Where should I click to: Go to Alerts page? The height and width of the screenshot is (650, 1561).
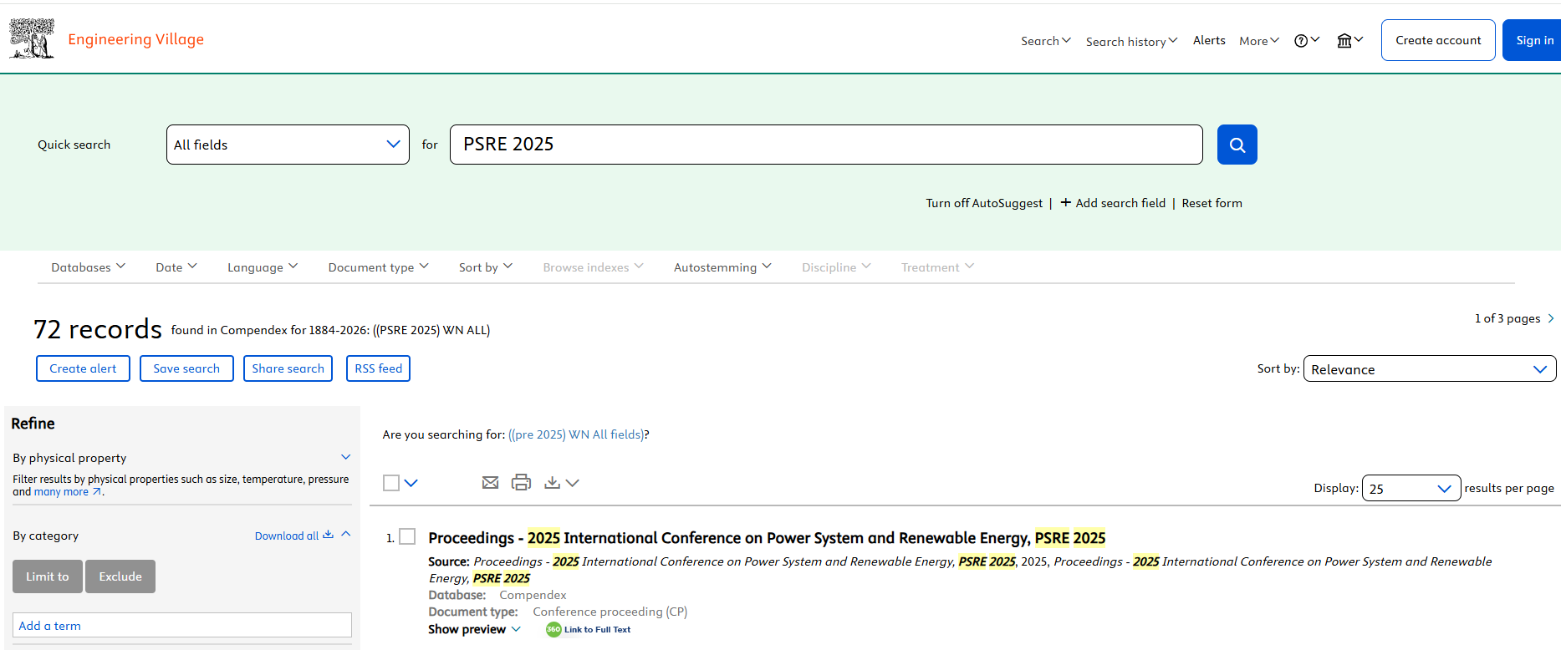pyautogui.click(x=1209, y=40)
